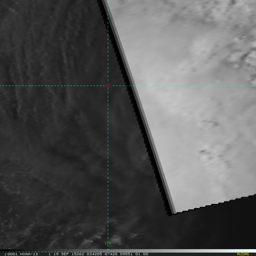The image size is (256, 256).
Task: Click the "07426" value in status line
Action: (x=111, y=254)
